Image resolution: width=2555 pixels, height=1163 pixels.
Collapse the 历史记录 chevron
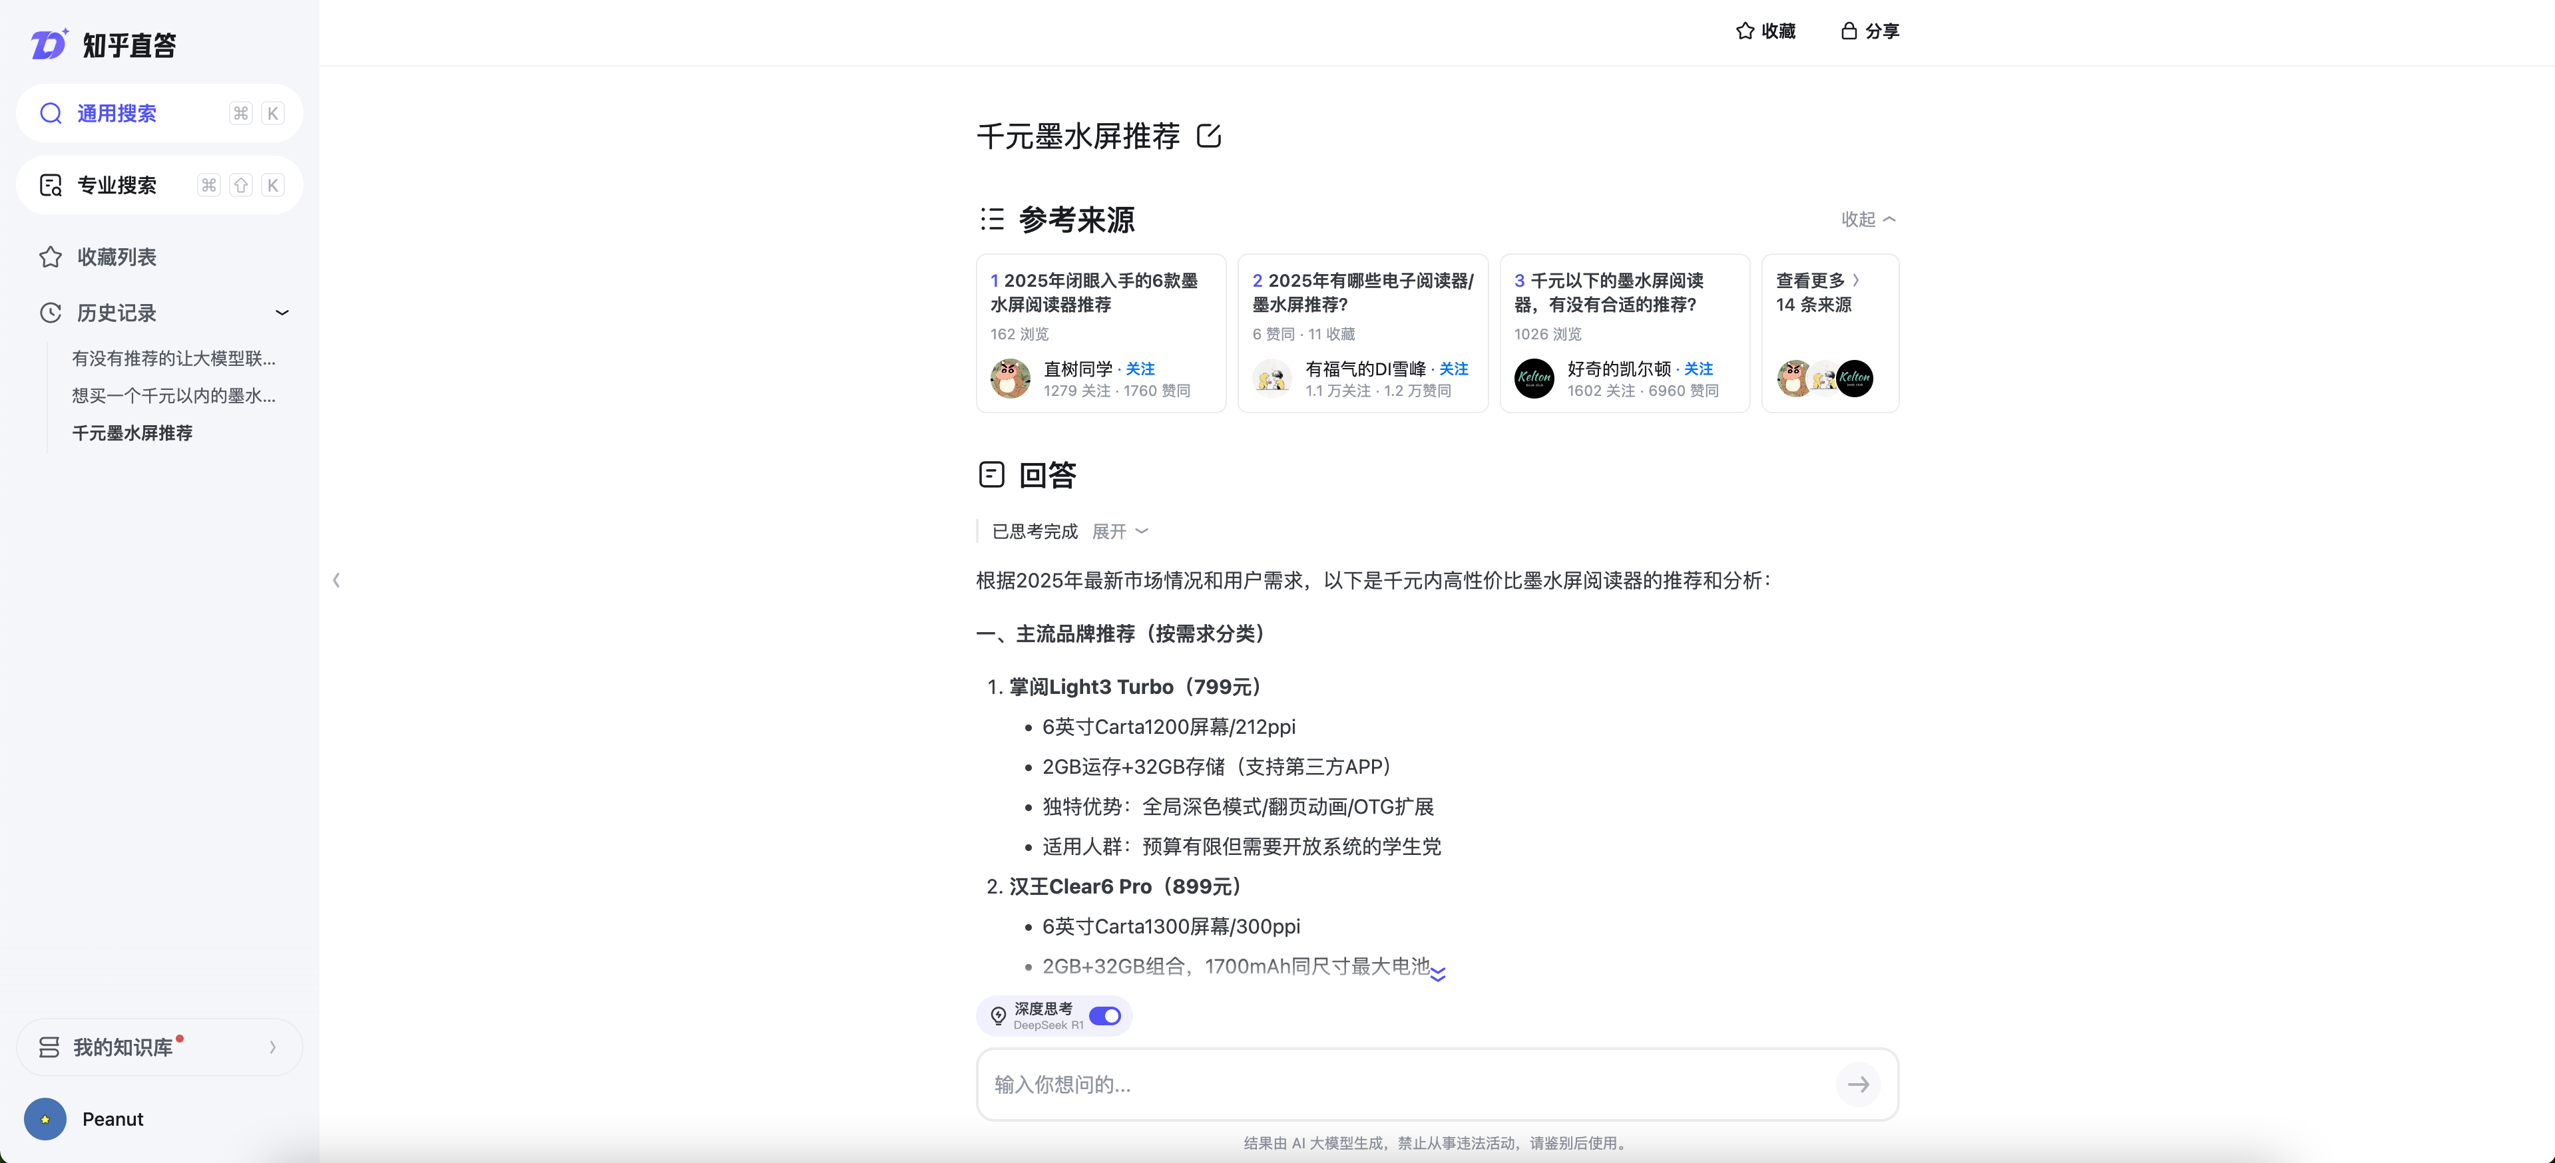coord(282,313)
